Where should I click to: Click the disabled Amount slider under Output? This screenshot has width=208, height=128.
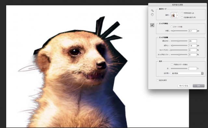tap(179, 68)
